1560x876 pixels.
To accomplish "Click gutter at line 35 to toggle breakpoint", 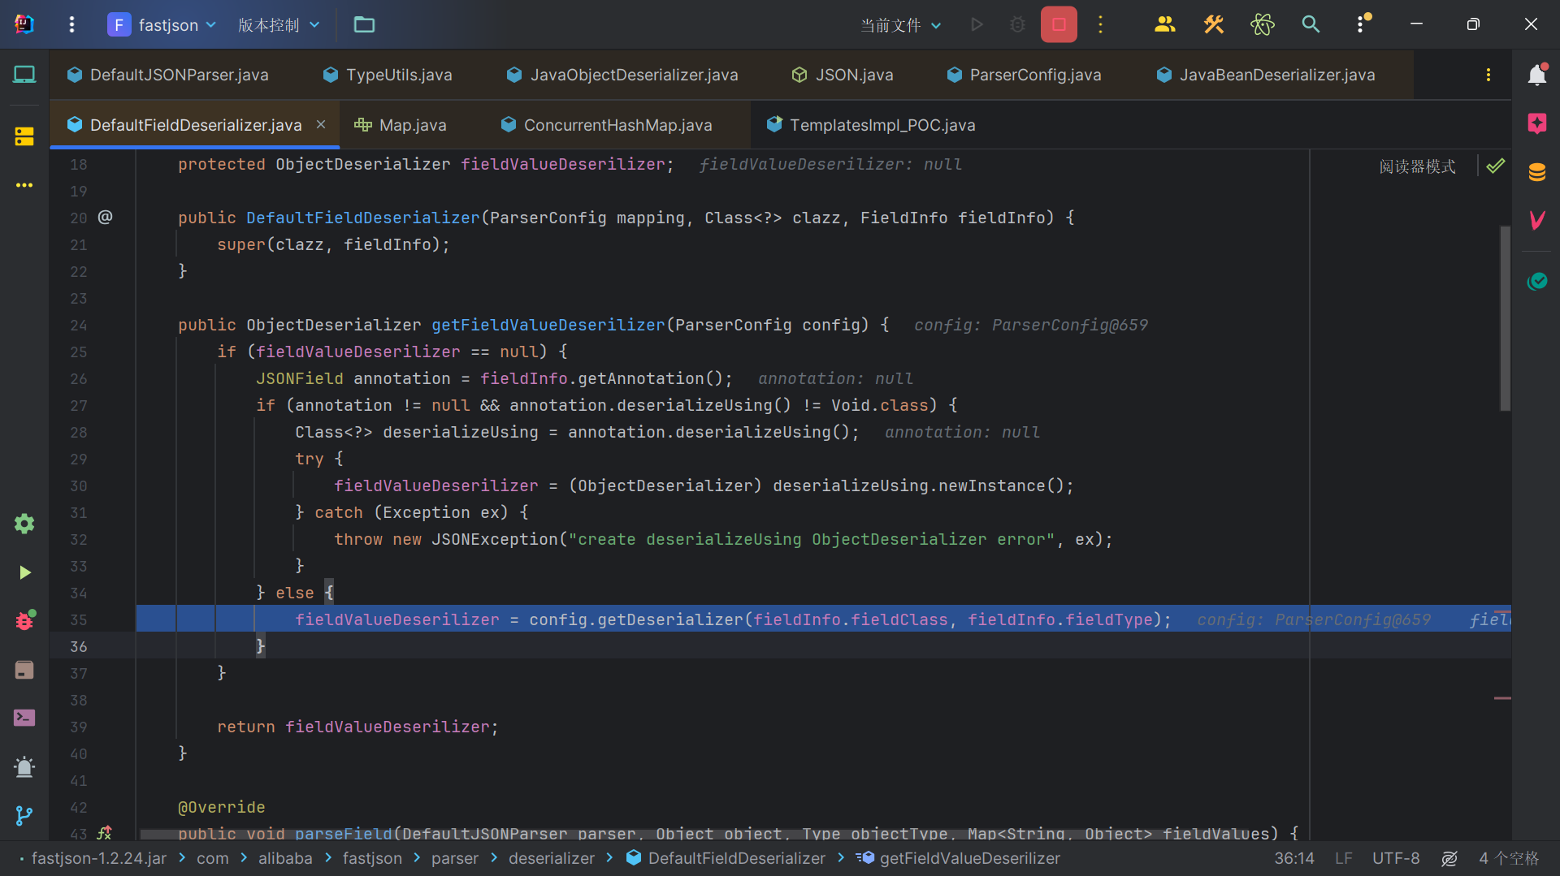I will (x=78, y=619).
